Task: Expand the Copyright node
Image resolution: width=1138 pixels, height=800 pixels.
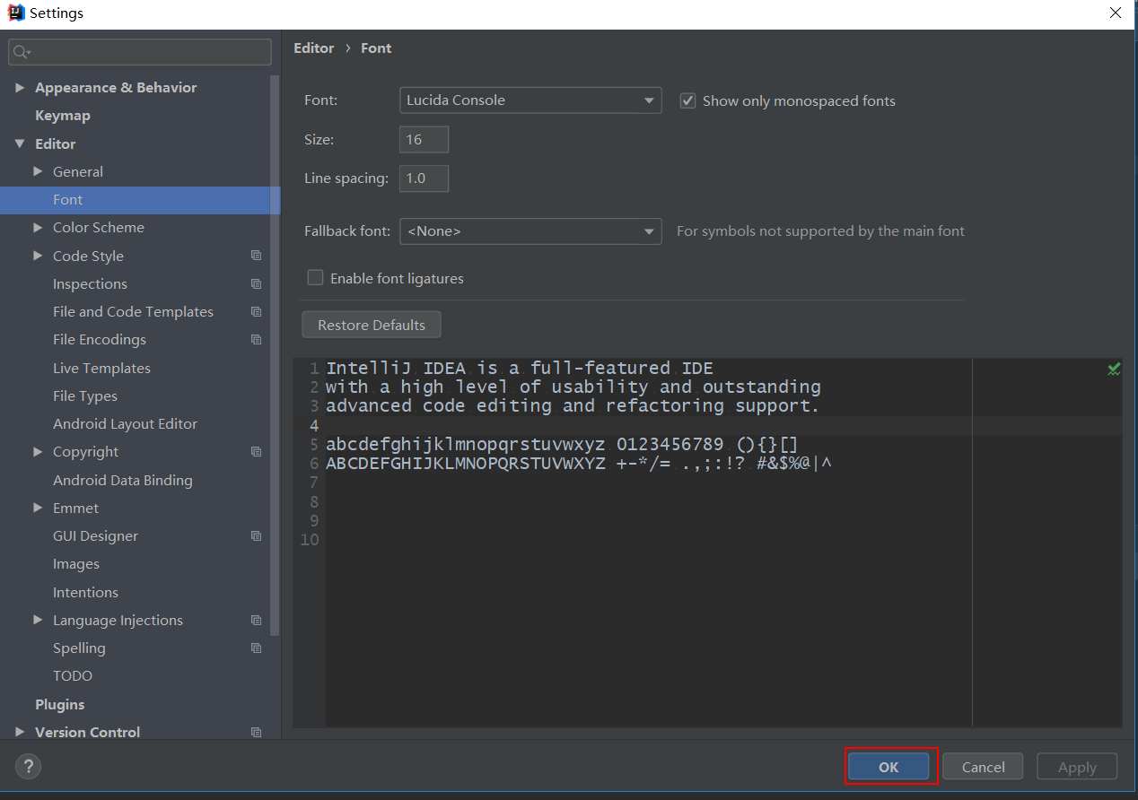Action: 38,452
